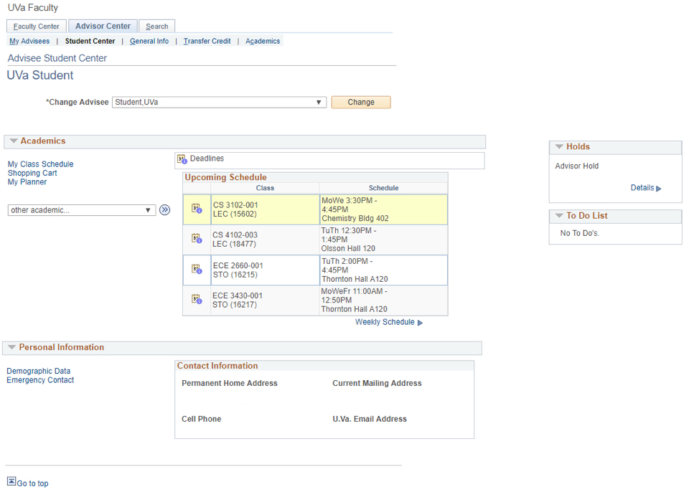Open the Transfer Credit subtab
Image resolution: width=699 pixels, height=497 pixels.
[207, 42]
